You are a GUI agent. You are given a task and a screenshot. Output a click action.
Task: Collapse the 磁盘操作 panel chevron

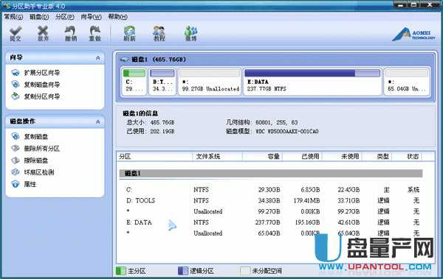(x=97, y=121)
